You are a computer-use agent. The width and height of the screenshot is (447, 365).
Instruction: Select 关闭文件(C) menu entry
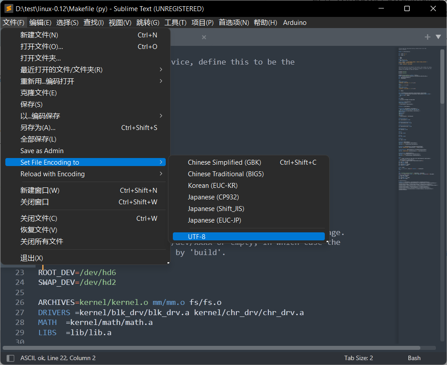tap(85, 219)
